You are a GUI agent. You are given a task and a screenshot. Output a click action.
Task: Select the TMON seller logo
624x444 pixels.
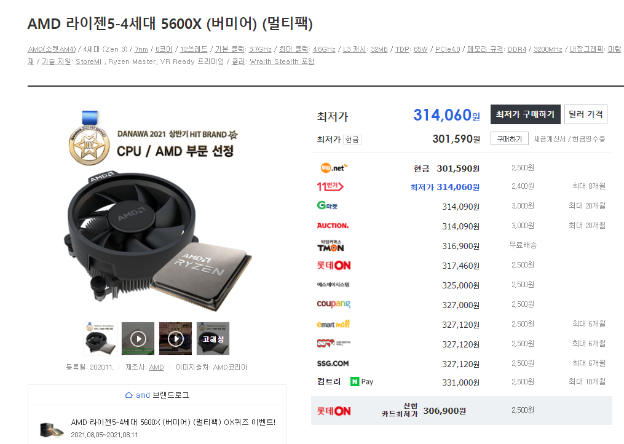(330, 246)
